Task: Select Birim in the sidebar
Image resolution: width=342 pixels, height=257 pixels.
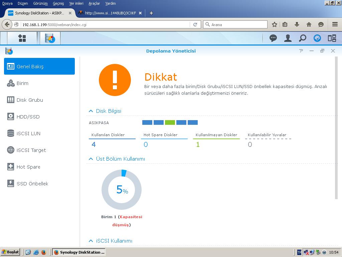Action: [x=22, y=83]
